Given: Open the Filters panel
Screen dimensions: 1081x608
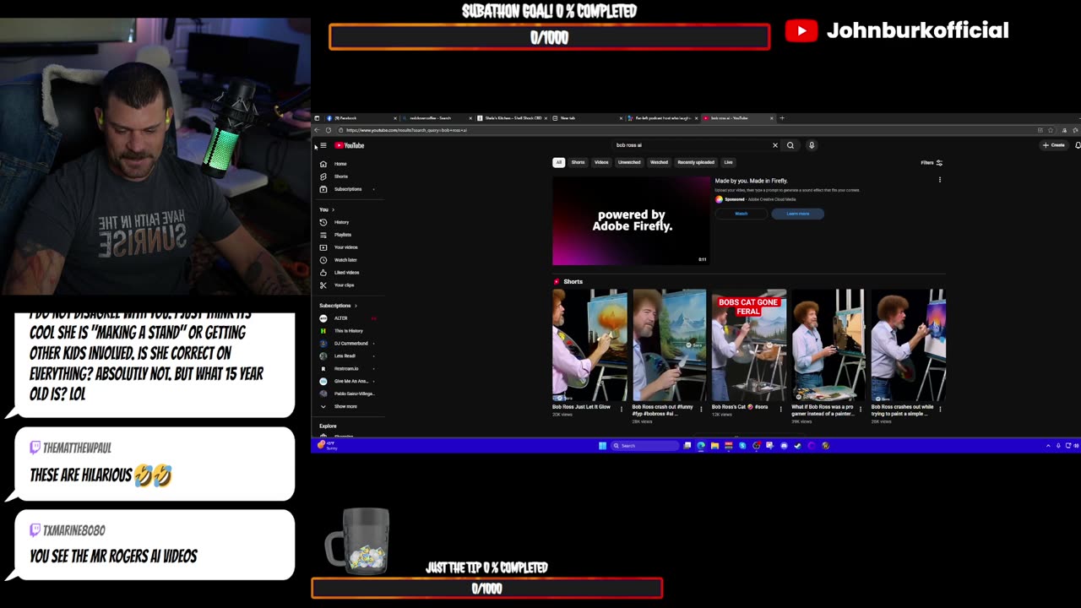Looking at the screenshot, I should (932, 163).
